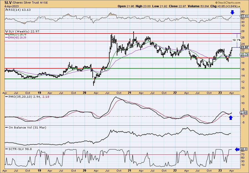
Task: Click the price-bar icon beside SLV (Weekly)
Action: click(x=7, y=32)
